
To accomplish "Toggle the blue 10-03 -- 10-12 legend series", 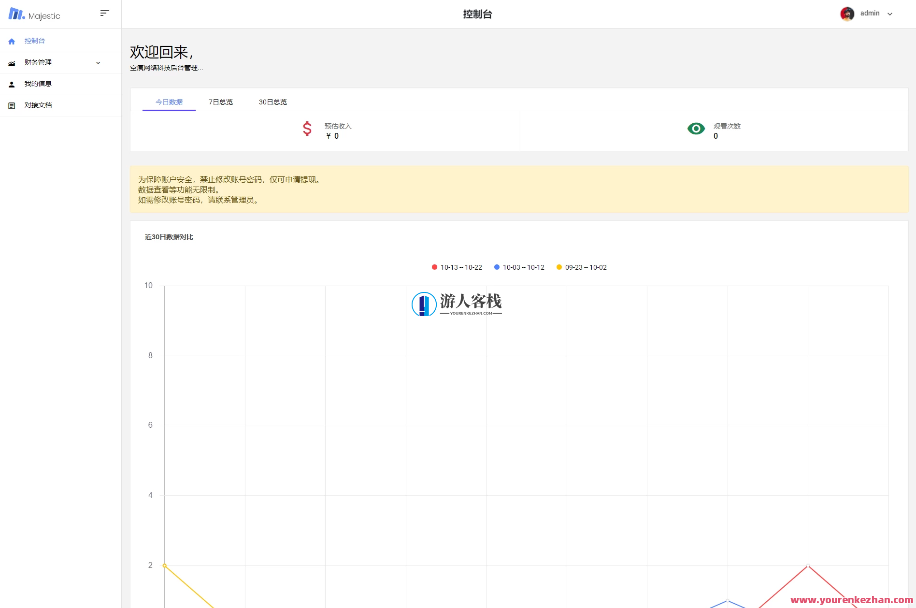I will point(519,267).
